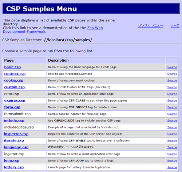Image resolution: width=182 pixels, height=172 pixels.
Task: Click the Japanese description for language.csp
Action: 71,147
